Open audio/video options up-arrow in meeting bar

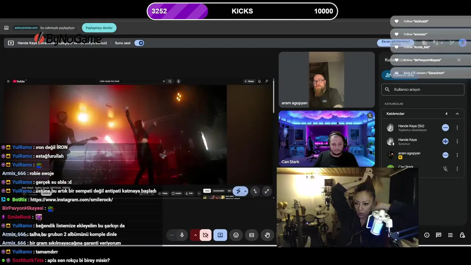(x=195, y=235)
